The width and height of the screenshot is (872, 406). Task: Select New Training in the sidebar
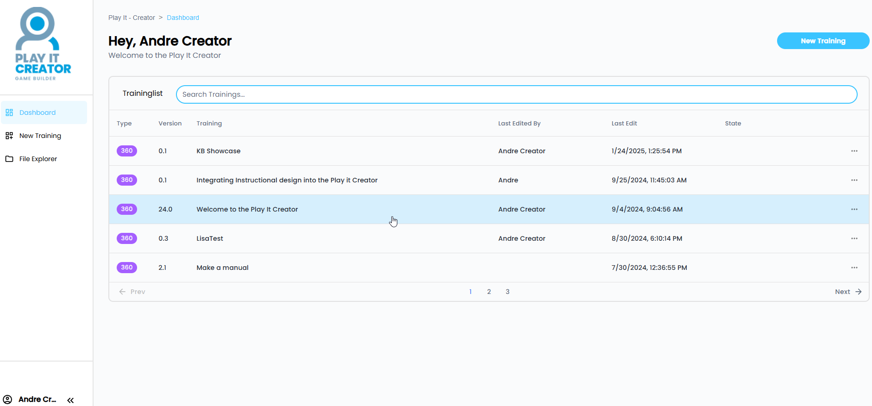coord(40,136)
